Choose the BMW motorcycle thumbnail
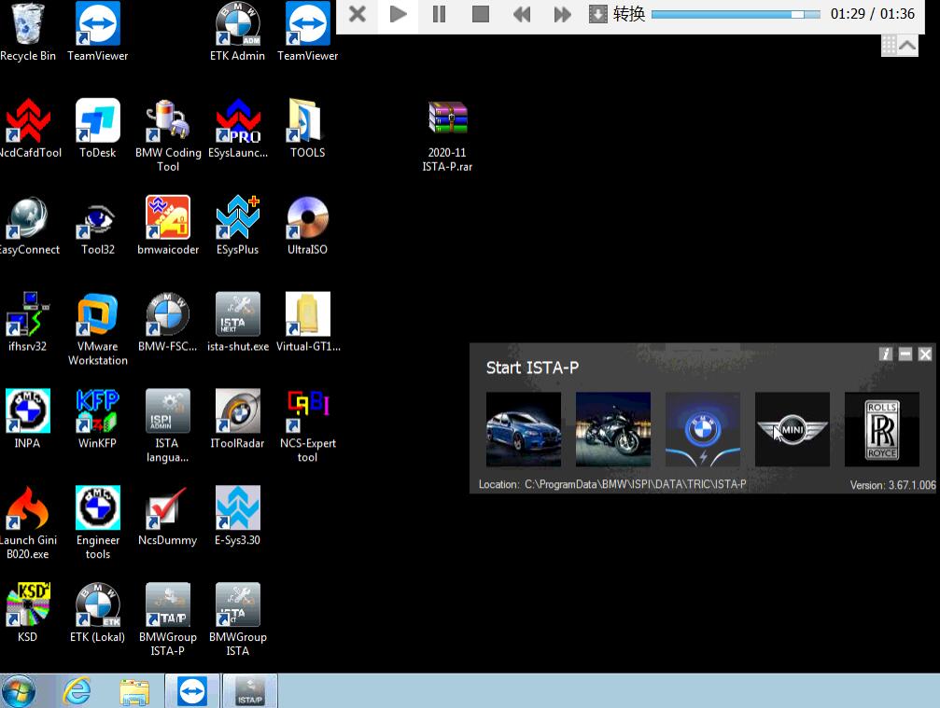Image resolution: width=940 pixels, height=708 pixels. 612,429
